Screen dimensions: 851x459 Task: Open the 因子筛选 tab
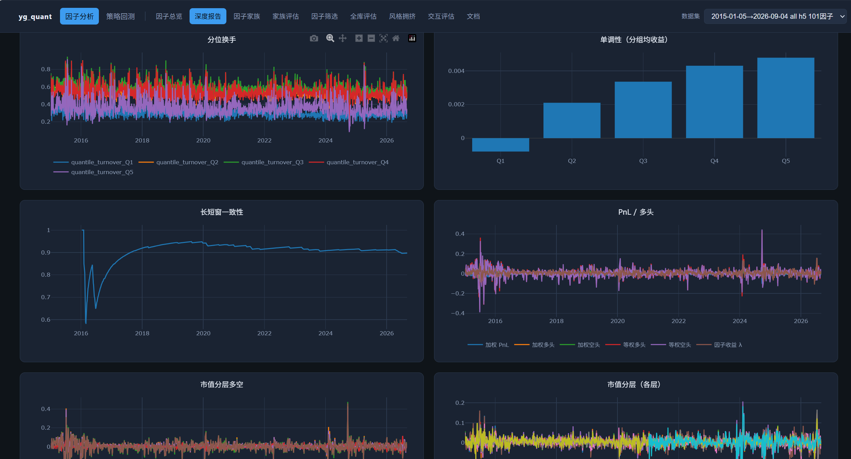pyautogui.click(x=324, y=16)
